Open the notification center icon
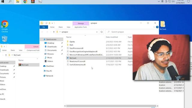 (188, 1)
